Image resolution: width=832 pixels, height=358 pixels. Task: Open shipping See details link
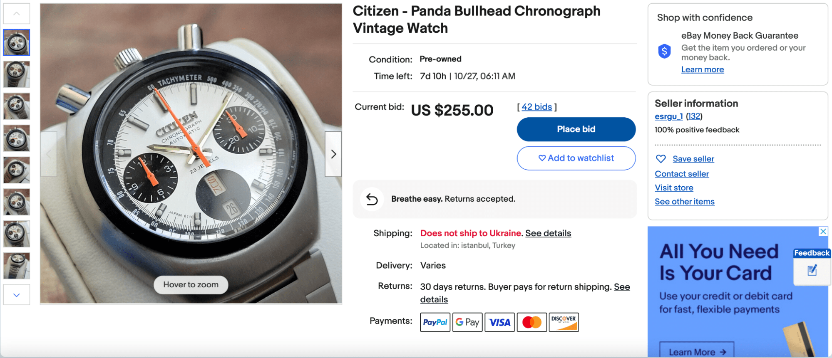(548, 233)
